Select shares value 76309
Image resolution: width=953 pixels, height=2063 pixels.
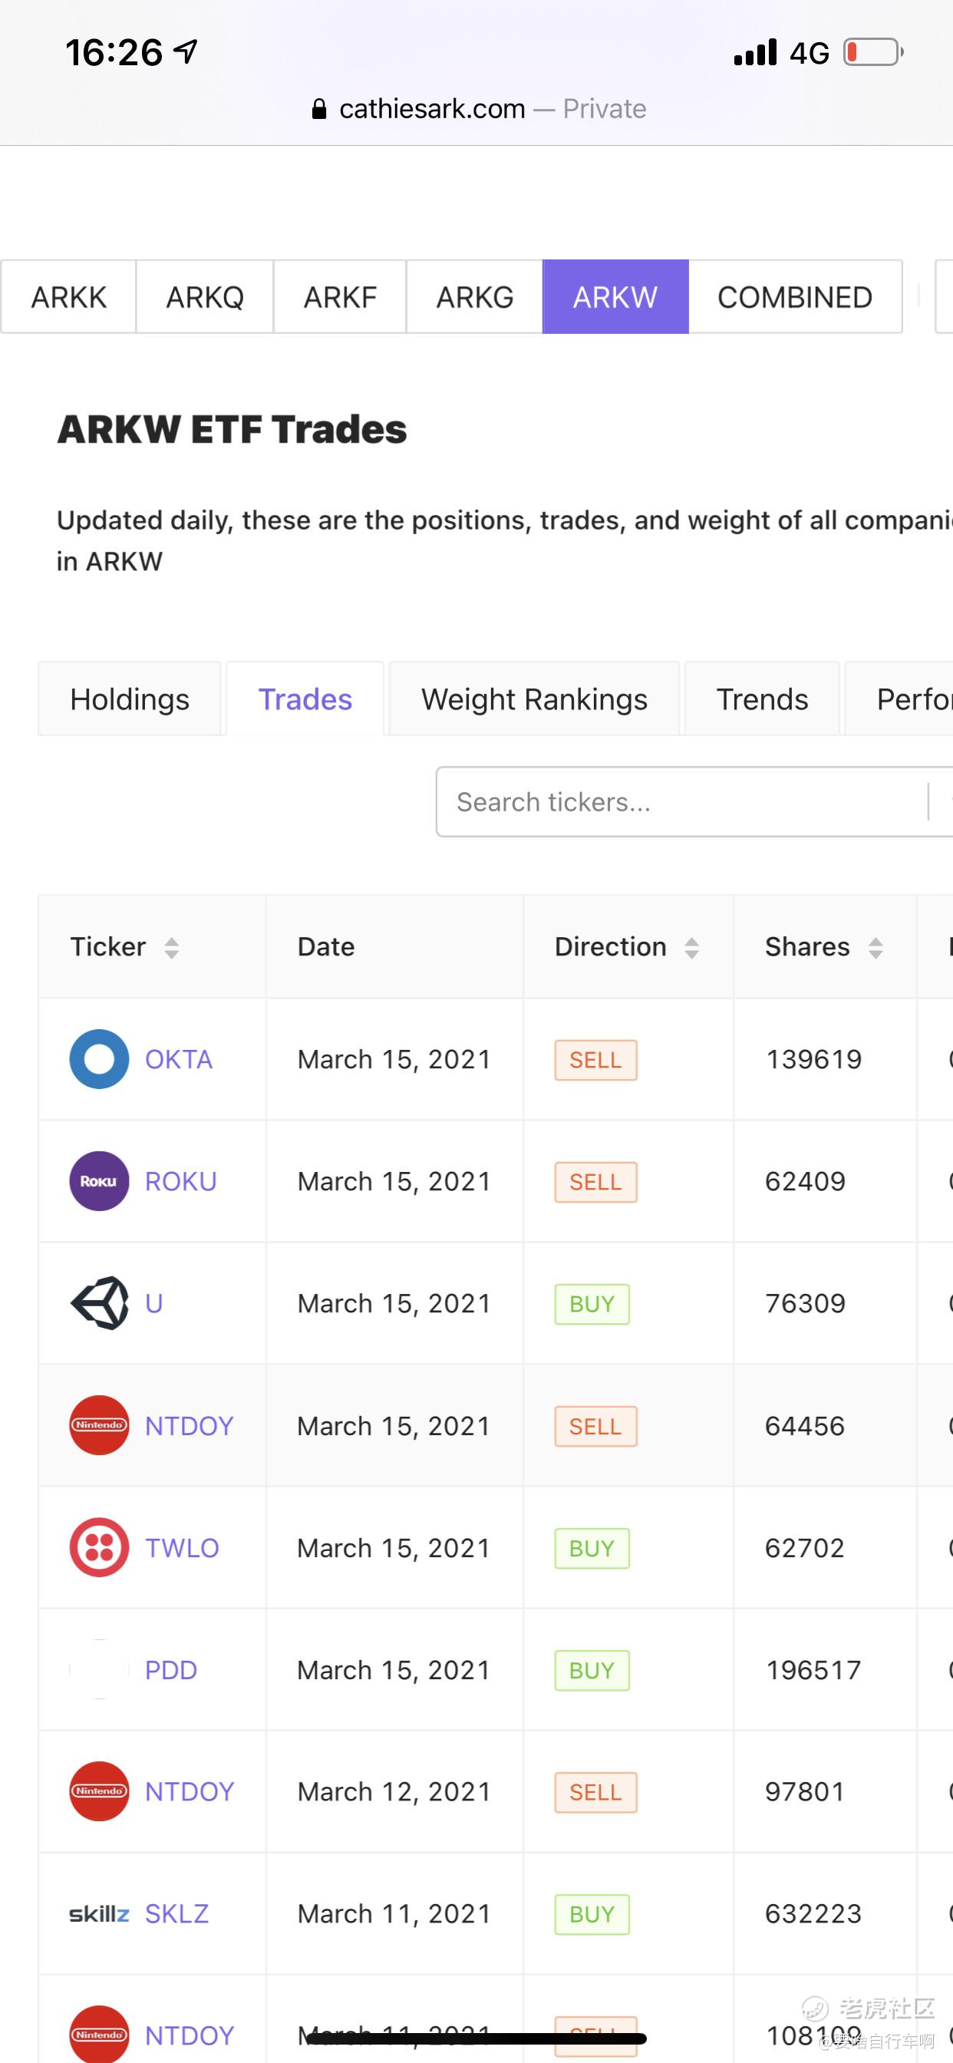805,1303
